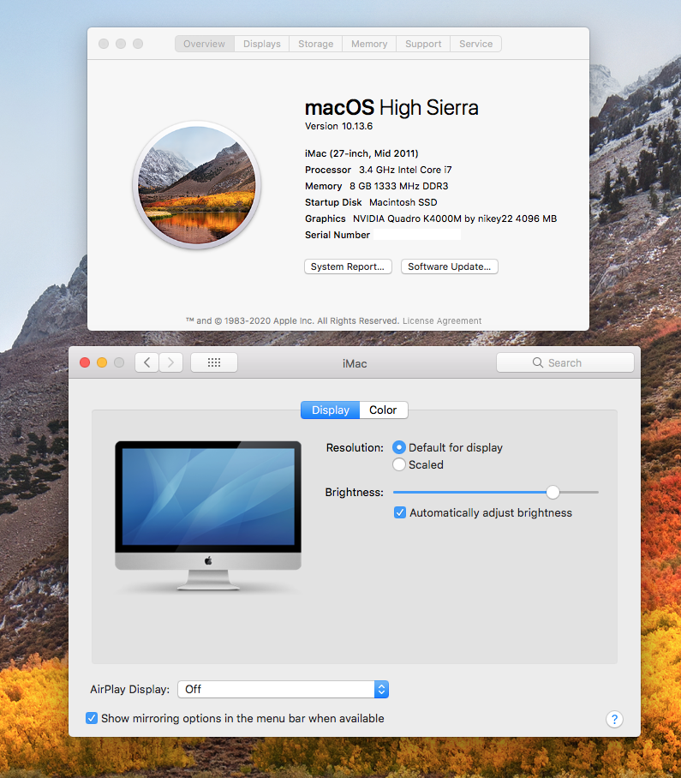Image resolution: width=681 pixels, height=778 pixels.
Task: Click the magnifier icon in the Search field
Action: (538, 362)
